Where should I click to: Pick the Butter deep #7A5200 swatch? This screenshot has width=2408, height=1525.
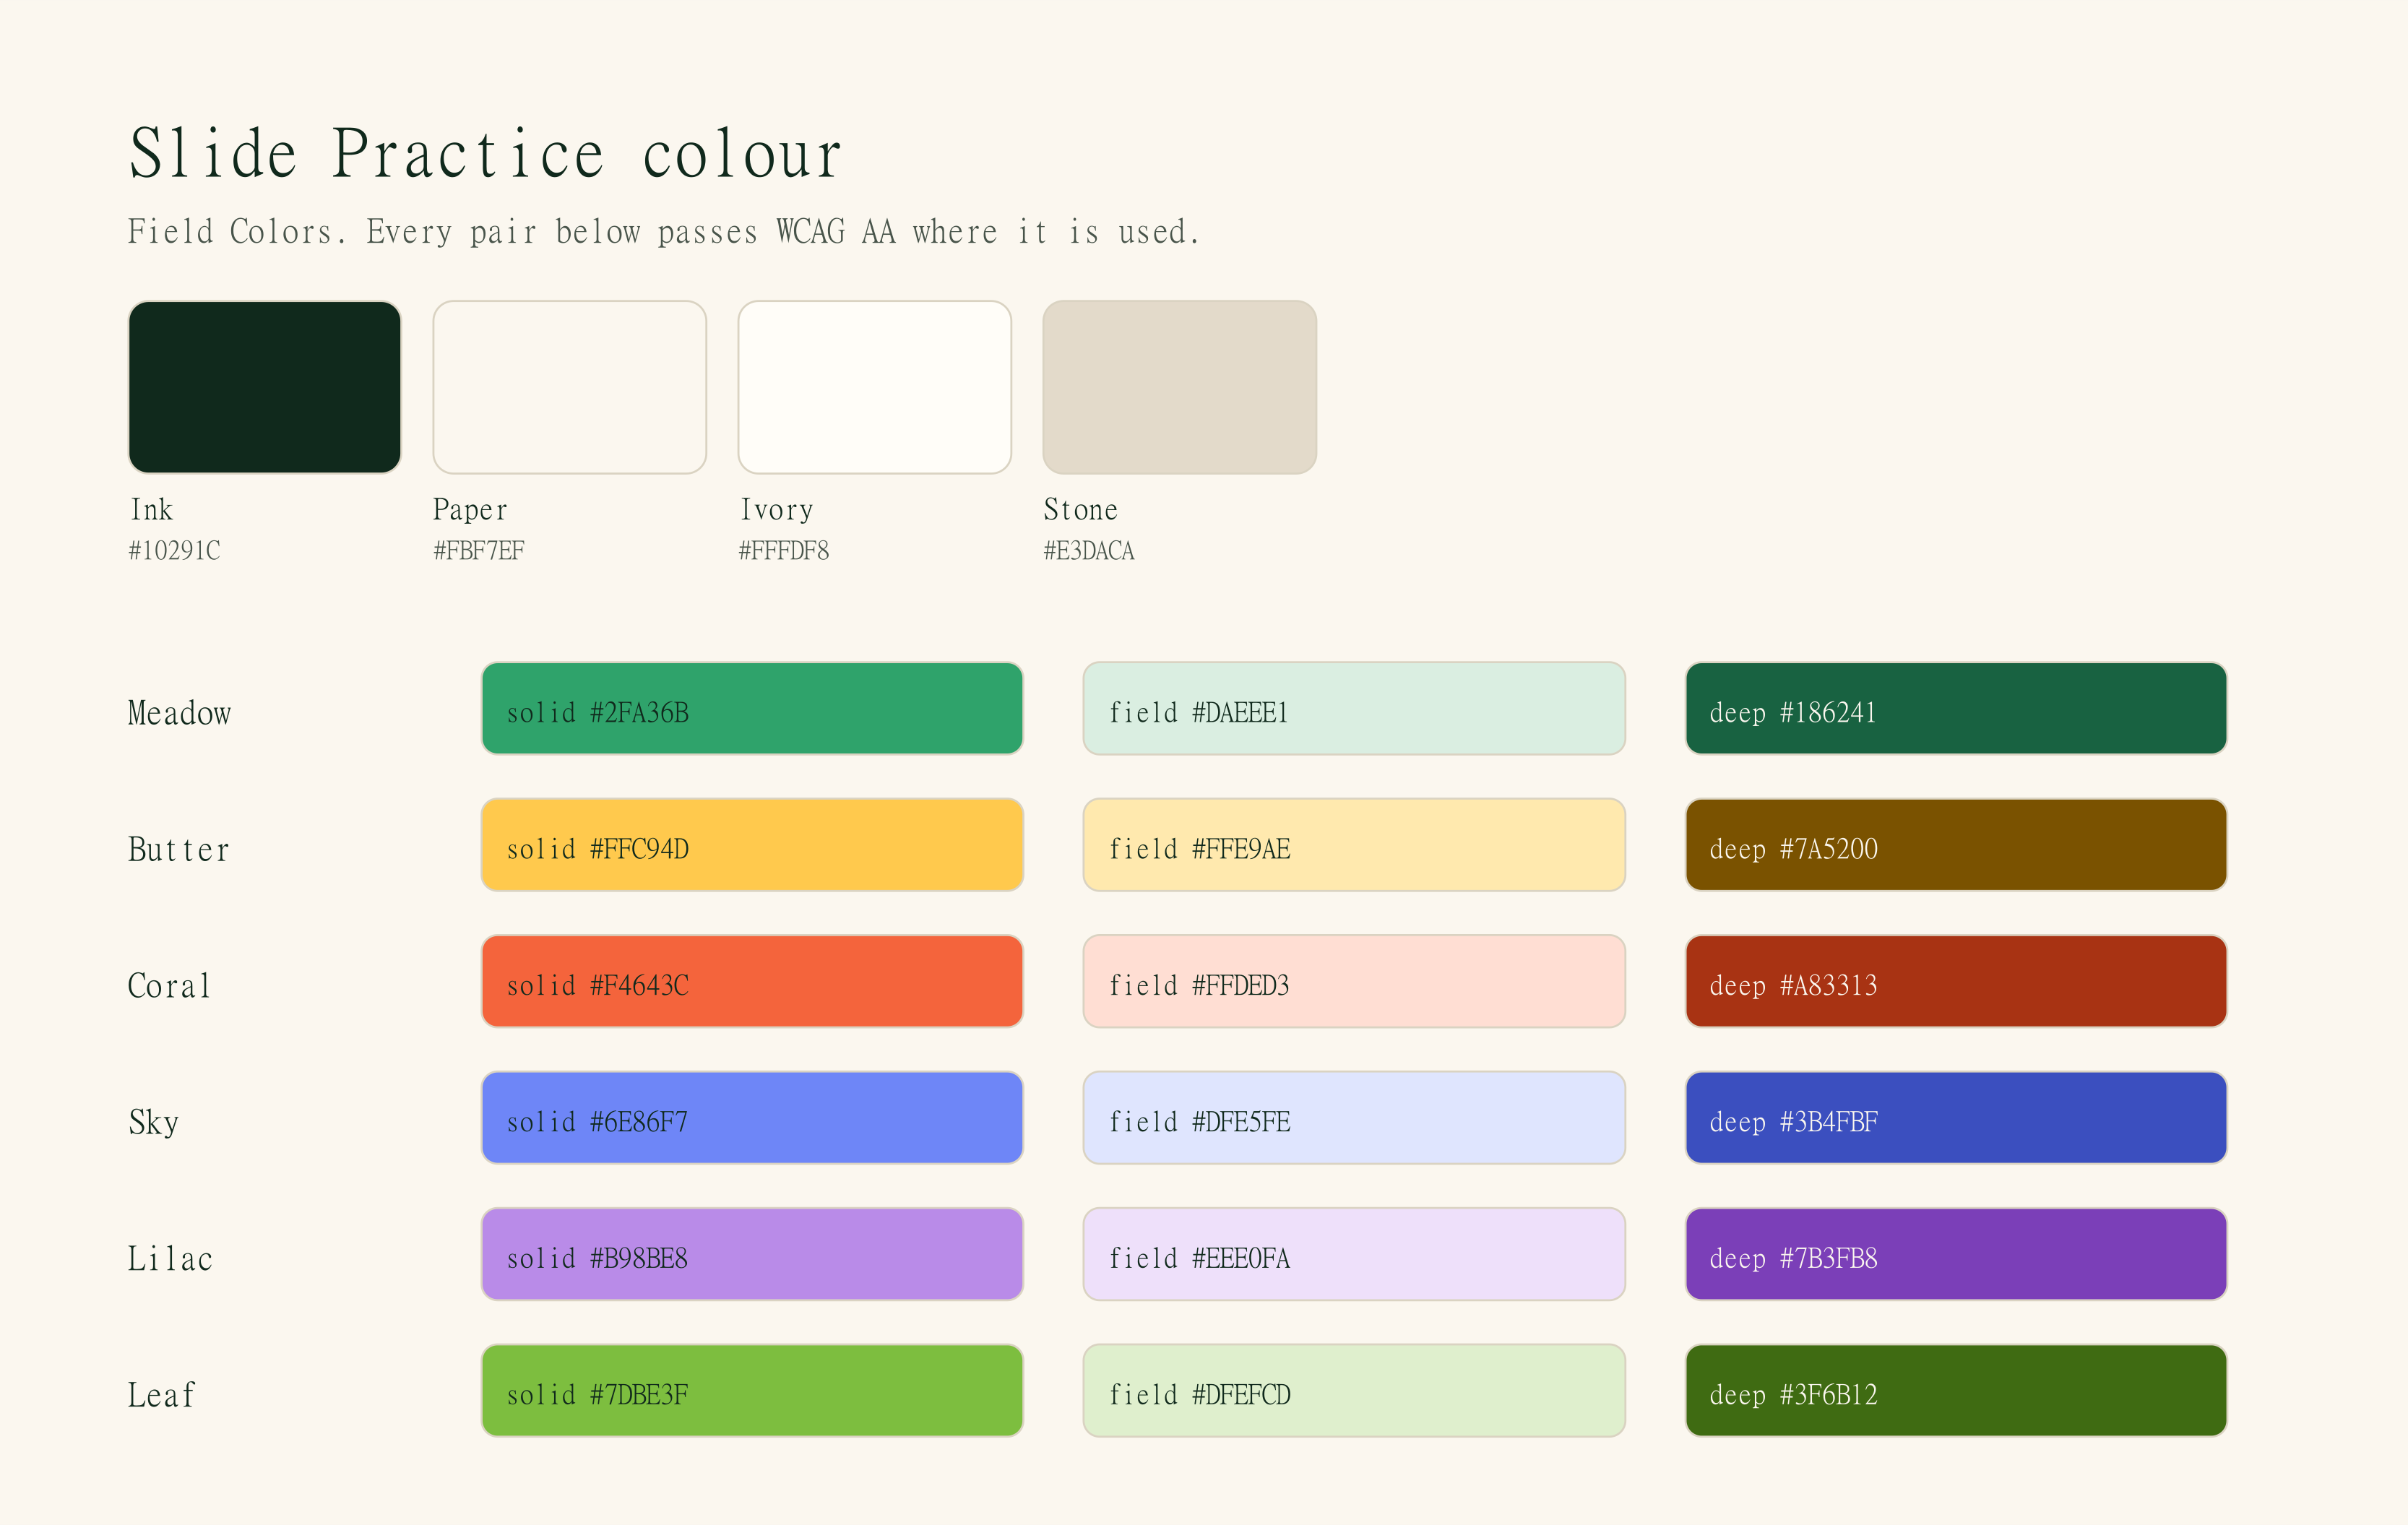point(1956,845)
